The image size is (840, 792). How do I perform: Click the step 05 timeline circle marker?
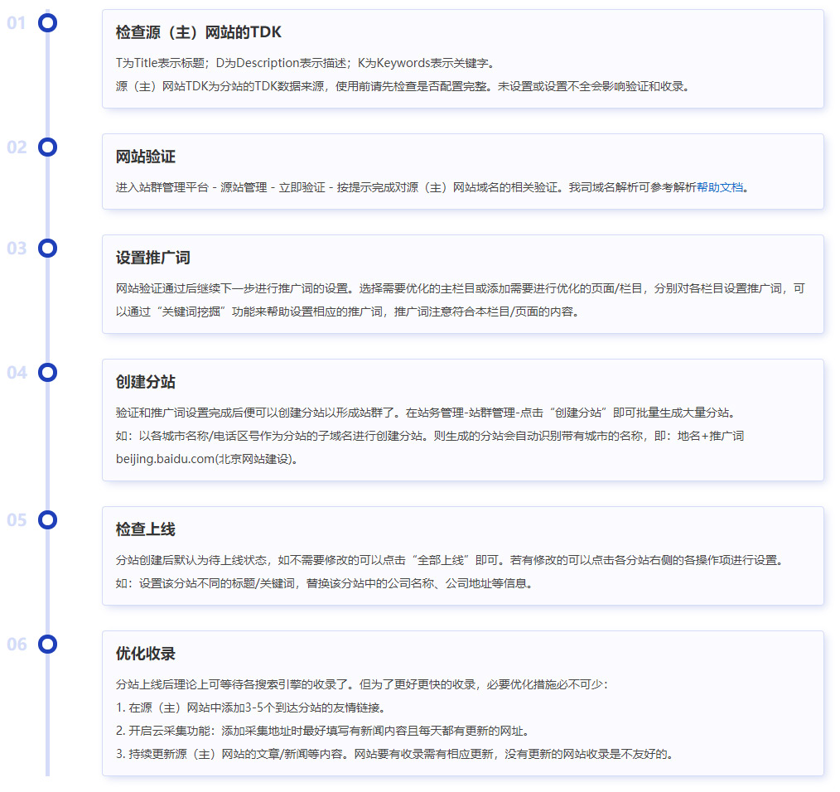pos(48,520)
